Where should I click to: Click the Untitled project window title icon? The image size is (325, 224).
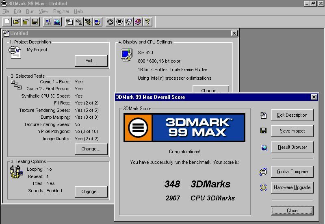[x=6, y=33]
